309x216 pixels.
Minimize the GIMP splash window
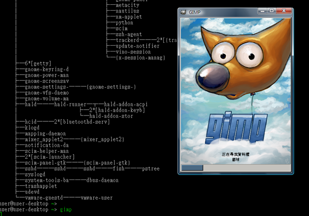click(263, 11)
